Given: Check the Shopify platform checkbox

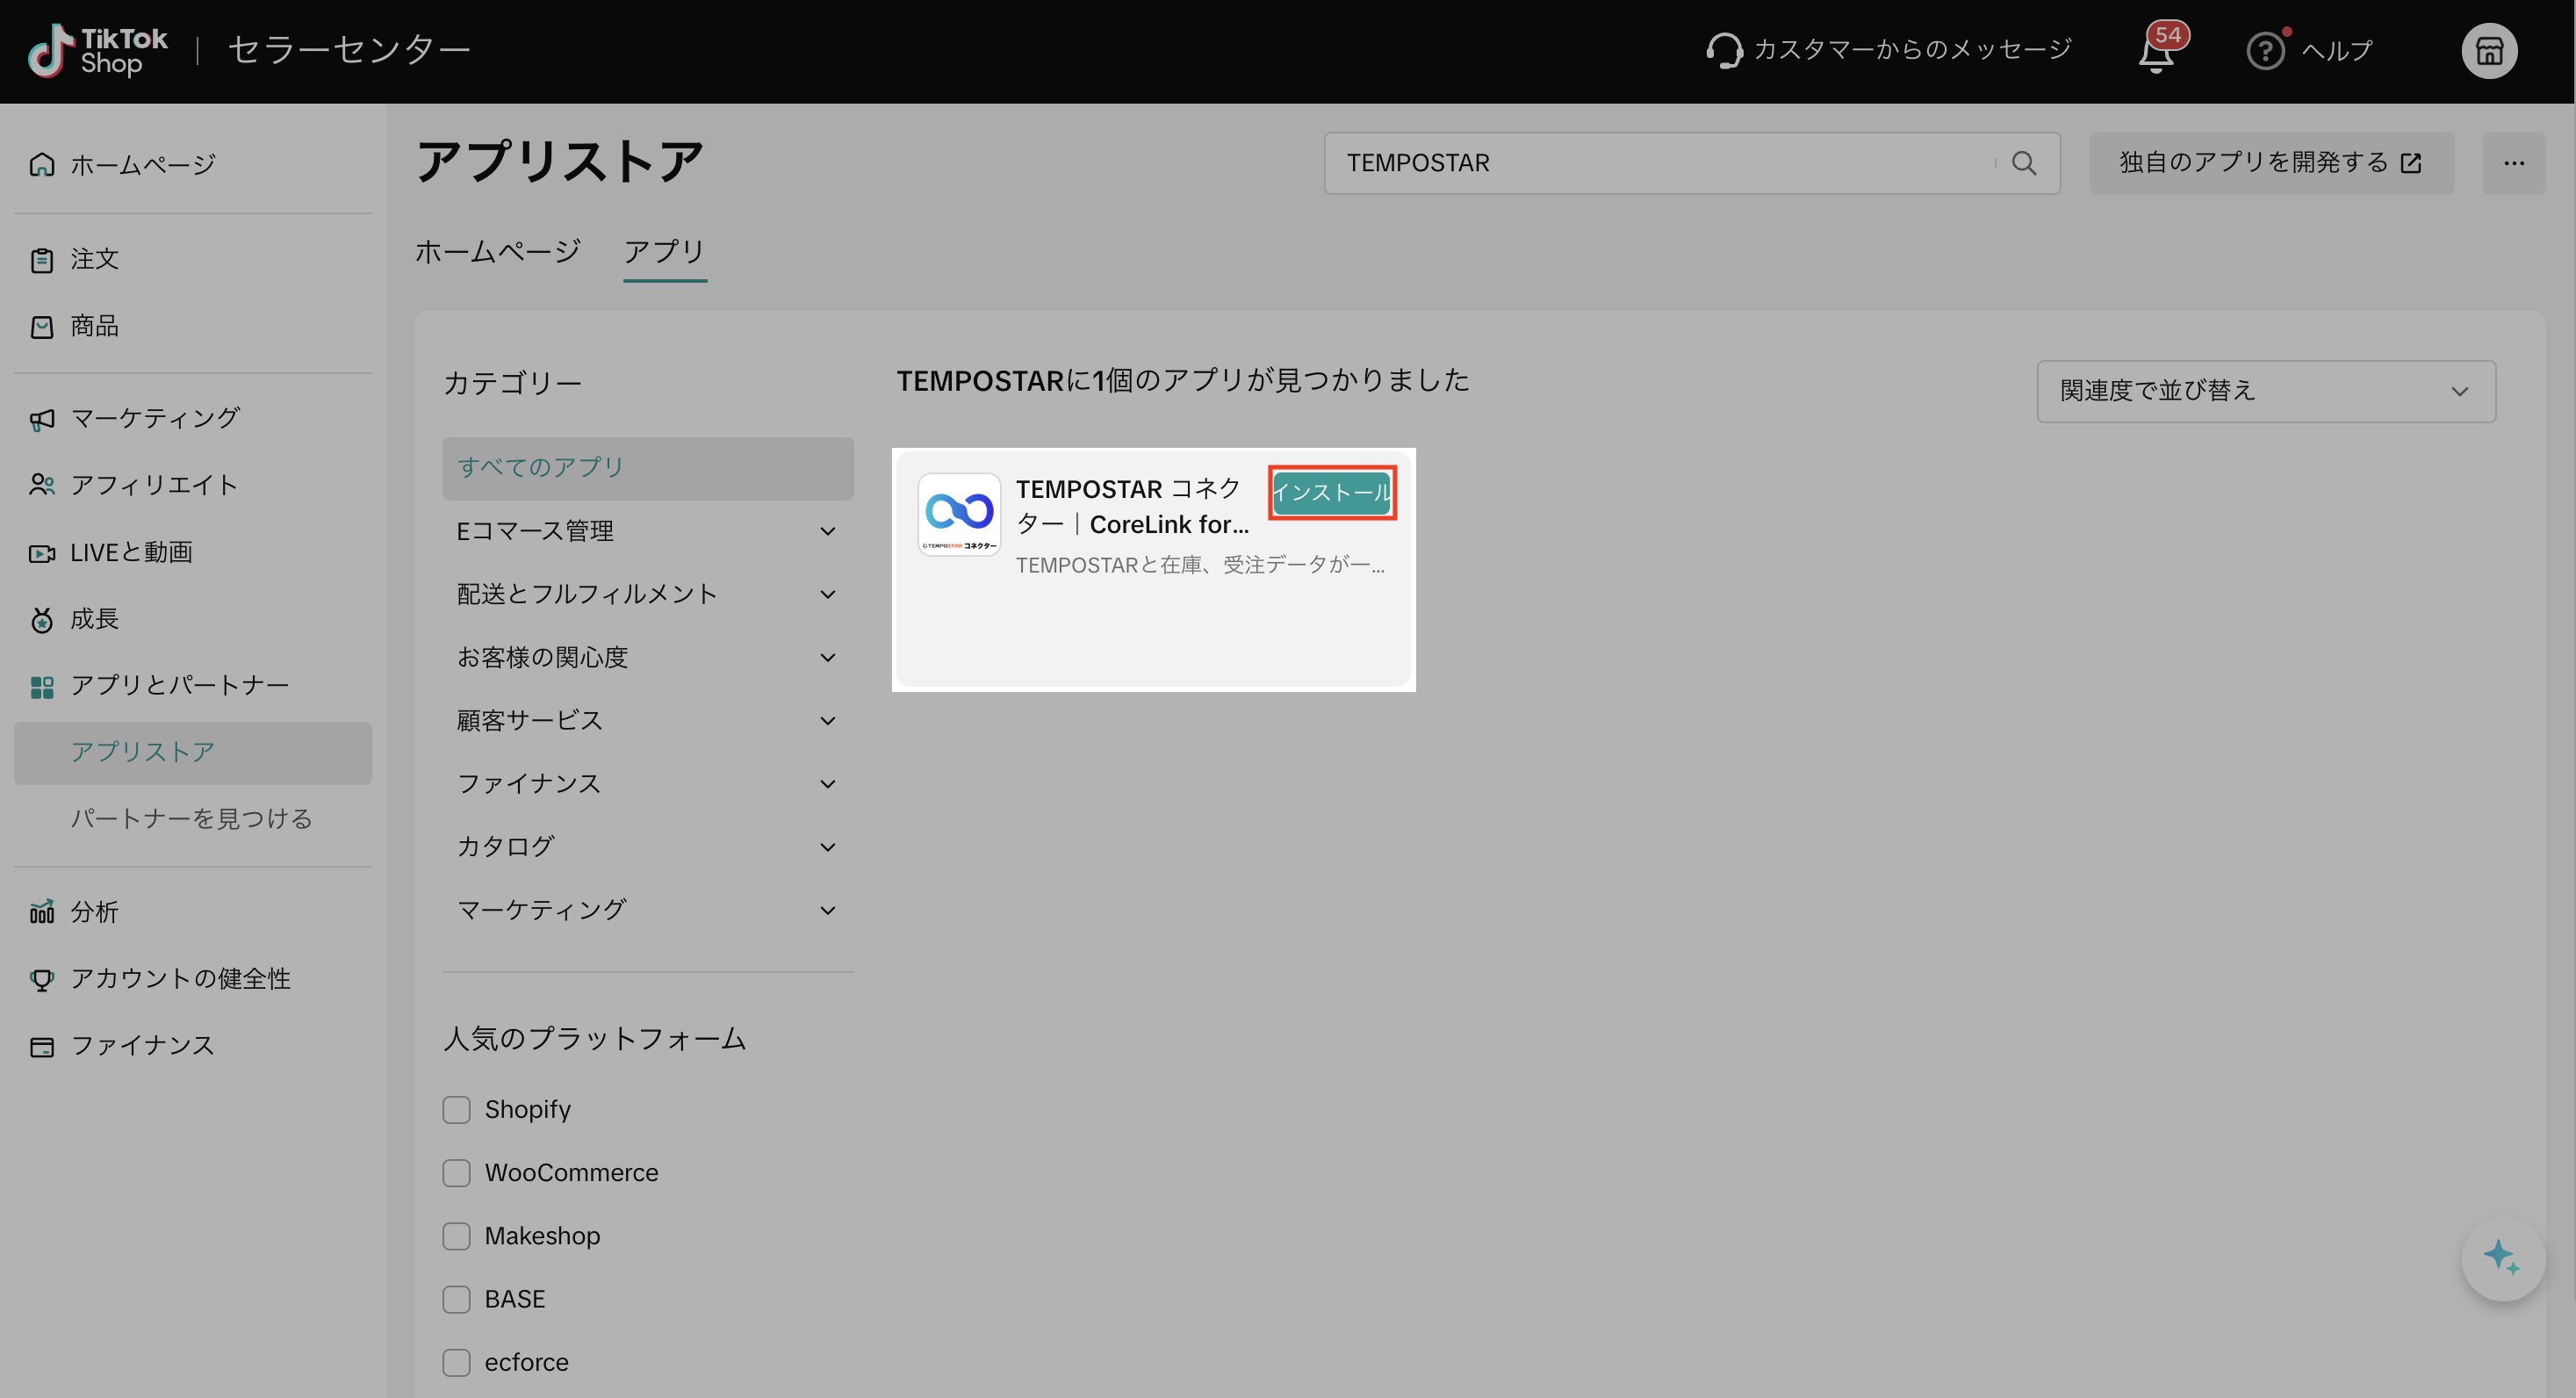Looking at the screenshot, I should [x=457, y=1109].
